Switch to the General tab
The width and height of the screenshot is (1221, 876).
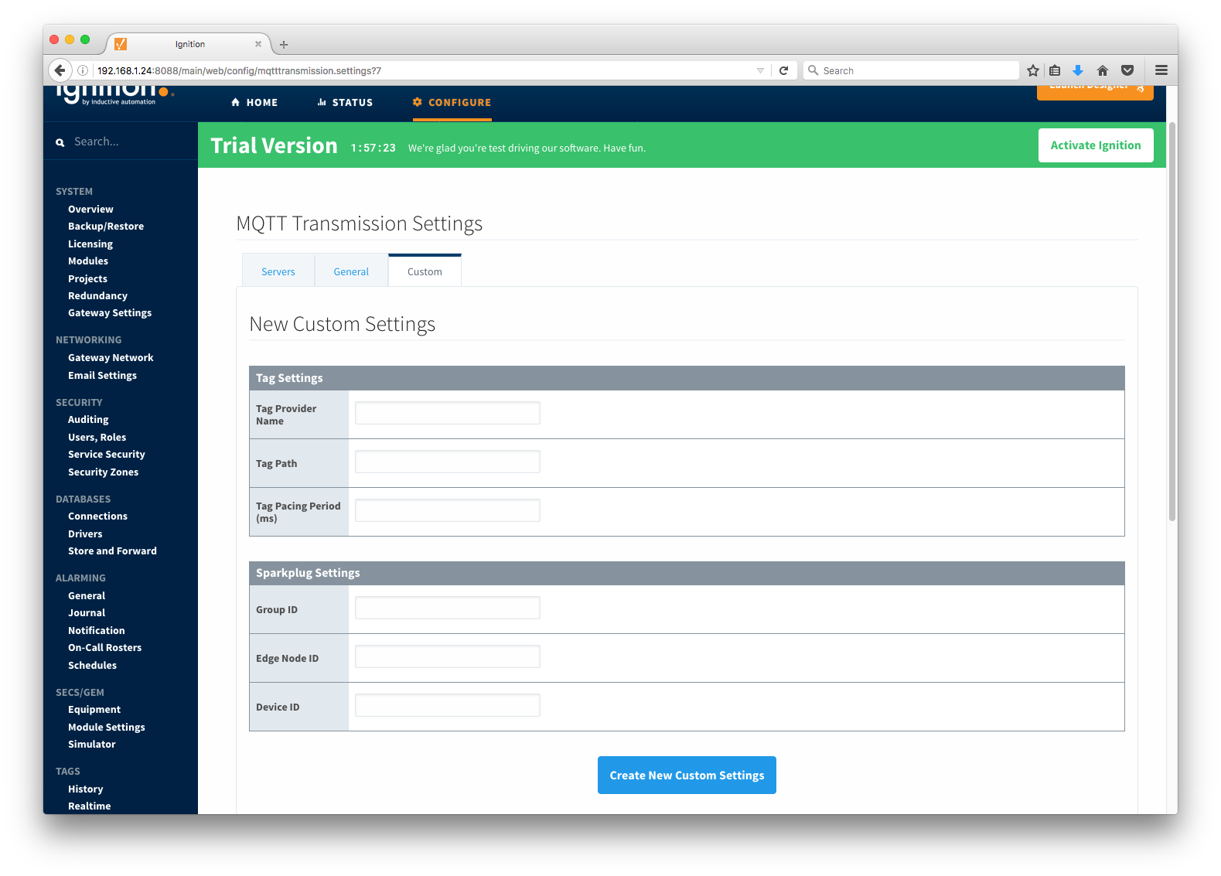[351, 271]
